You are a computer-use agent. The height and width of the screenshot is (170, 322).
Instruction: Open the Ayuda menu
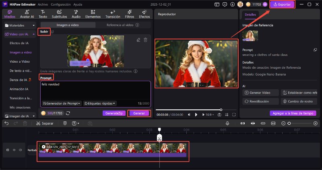(x=78, y=4)
